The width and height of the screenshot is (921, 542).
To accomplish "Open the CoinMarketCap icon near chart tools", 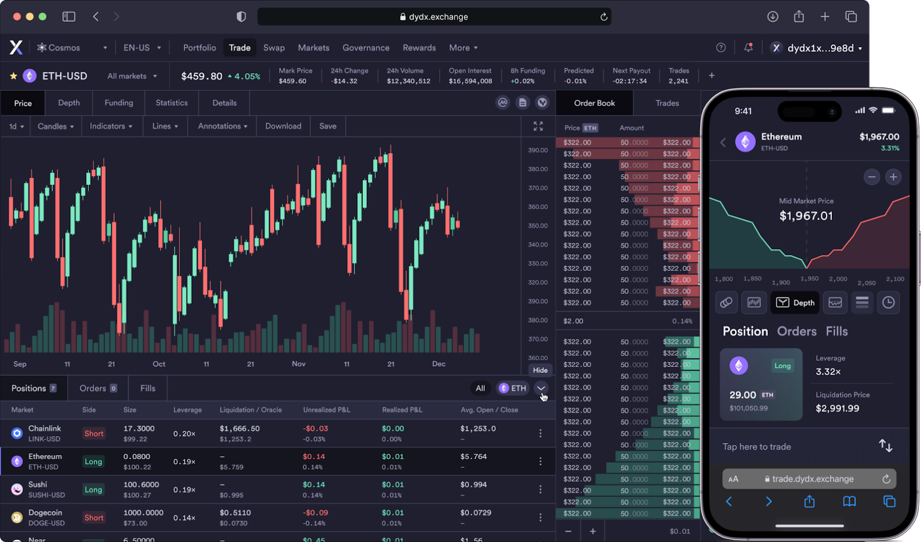I will coord(504,102).
